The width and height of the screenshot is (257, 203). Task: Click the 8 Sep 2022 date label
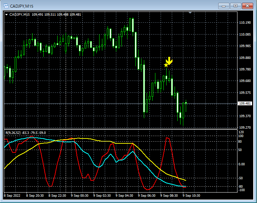(x=12, y=196)
